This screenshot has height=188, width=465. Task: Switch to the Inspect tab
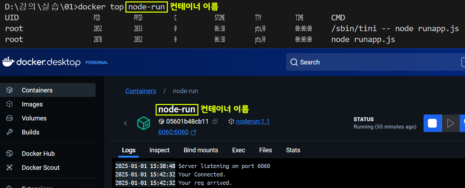pyautogui.click(x=159, y=150)
